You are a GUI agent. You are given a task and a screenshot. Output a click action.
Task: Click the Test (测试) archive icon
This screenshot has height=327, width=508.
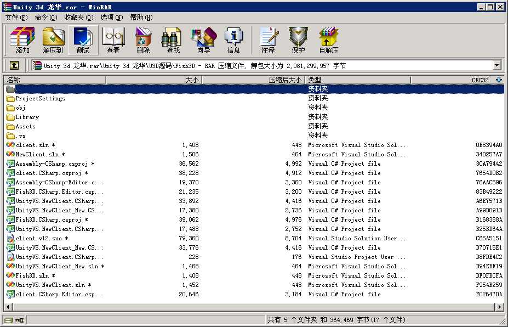coord(83,40)
